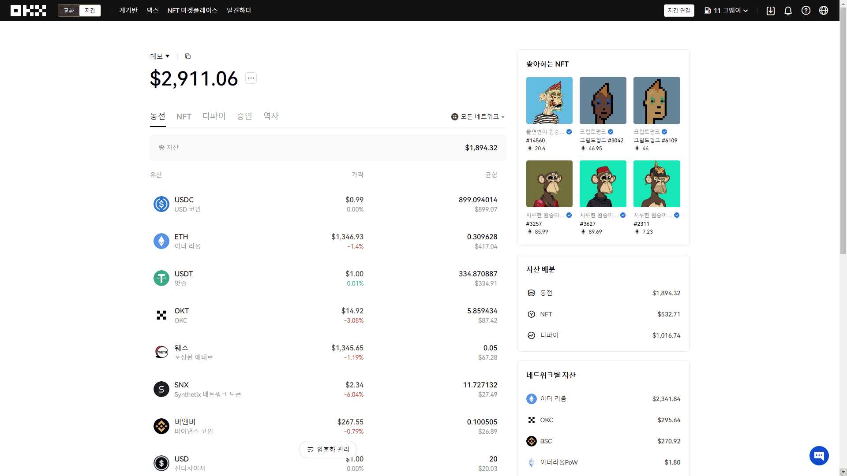847x476 pixels.
Task: Click the 가격 column header
Action: [x=358, y=175]
